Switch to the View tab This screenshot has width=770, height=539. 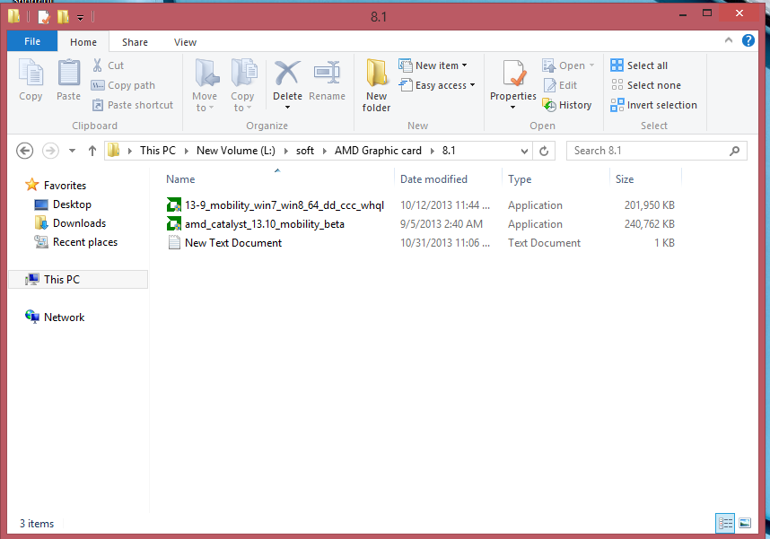pos(185,42)
